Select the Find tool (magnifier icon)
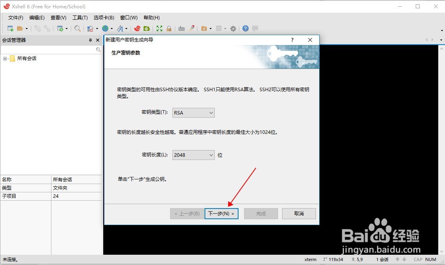Image resolution: width=445 pixels, height=265 pixels. coord(78,28)
